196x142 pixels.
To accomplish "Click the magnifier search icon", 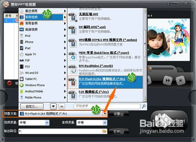I will point(144,106).
